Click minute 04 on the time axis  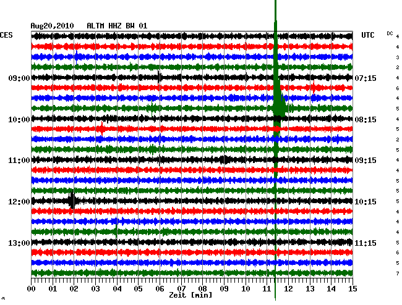[117, 289]
